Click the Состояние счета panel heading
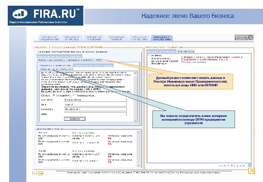The height and width of the screenshot is (182, 263). point(50,129)
